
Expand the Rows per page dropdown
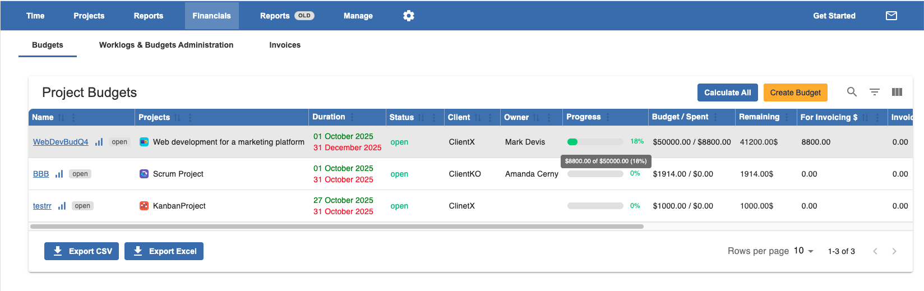(804, 251)
